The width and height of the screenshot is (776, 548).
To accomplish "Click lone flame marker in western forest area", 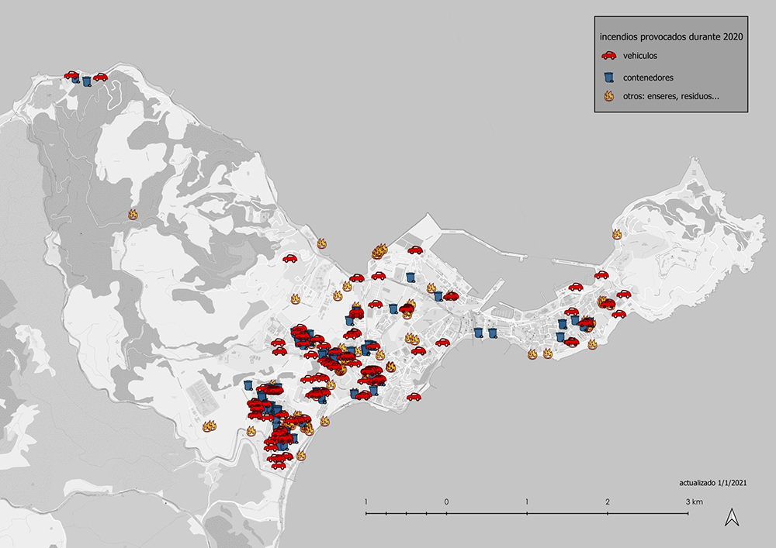I will click(133, 214).
